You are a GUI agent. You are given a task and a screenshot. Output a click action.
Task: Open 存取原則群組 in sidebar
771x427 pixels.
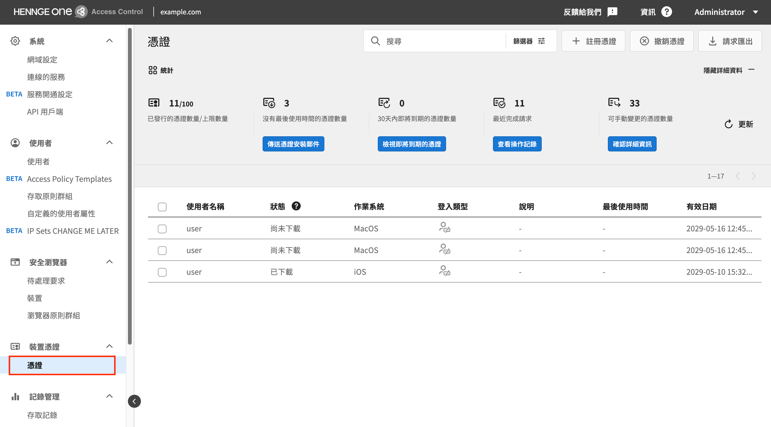tap(50, 196)
